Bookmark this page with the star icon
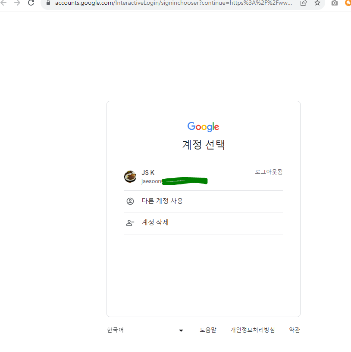 pos(317,3)
